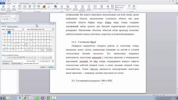Open Quick Parts (Экспресс-блоки) icon
Screen dimensions: 178x100
pyautogui.click(x=102, y=7)
